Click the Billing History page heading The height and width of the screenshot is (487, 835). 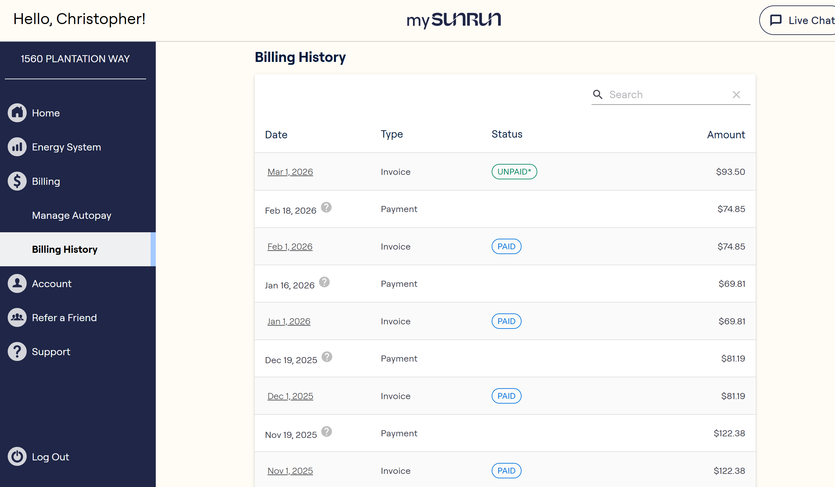point(300,57)
